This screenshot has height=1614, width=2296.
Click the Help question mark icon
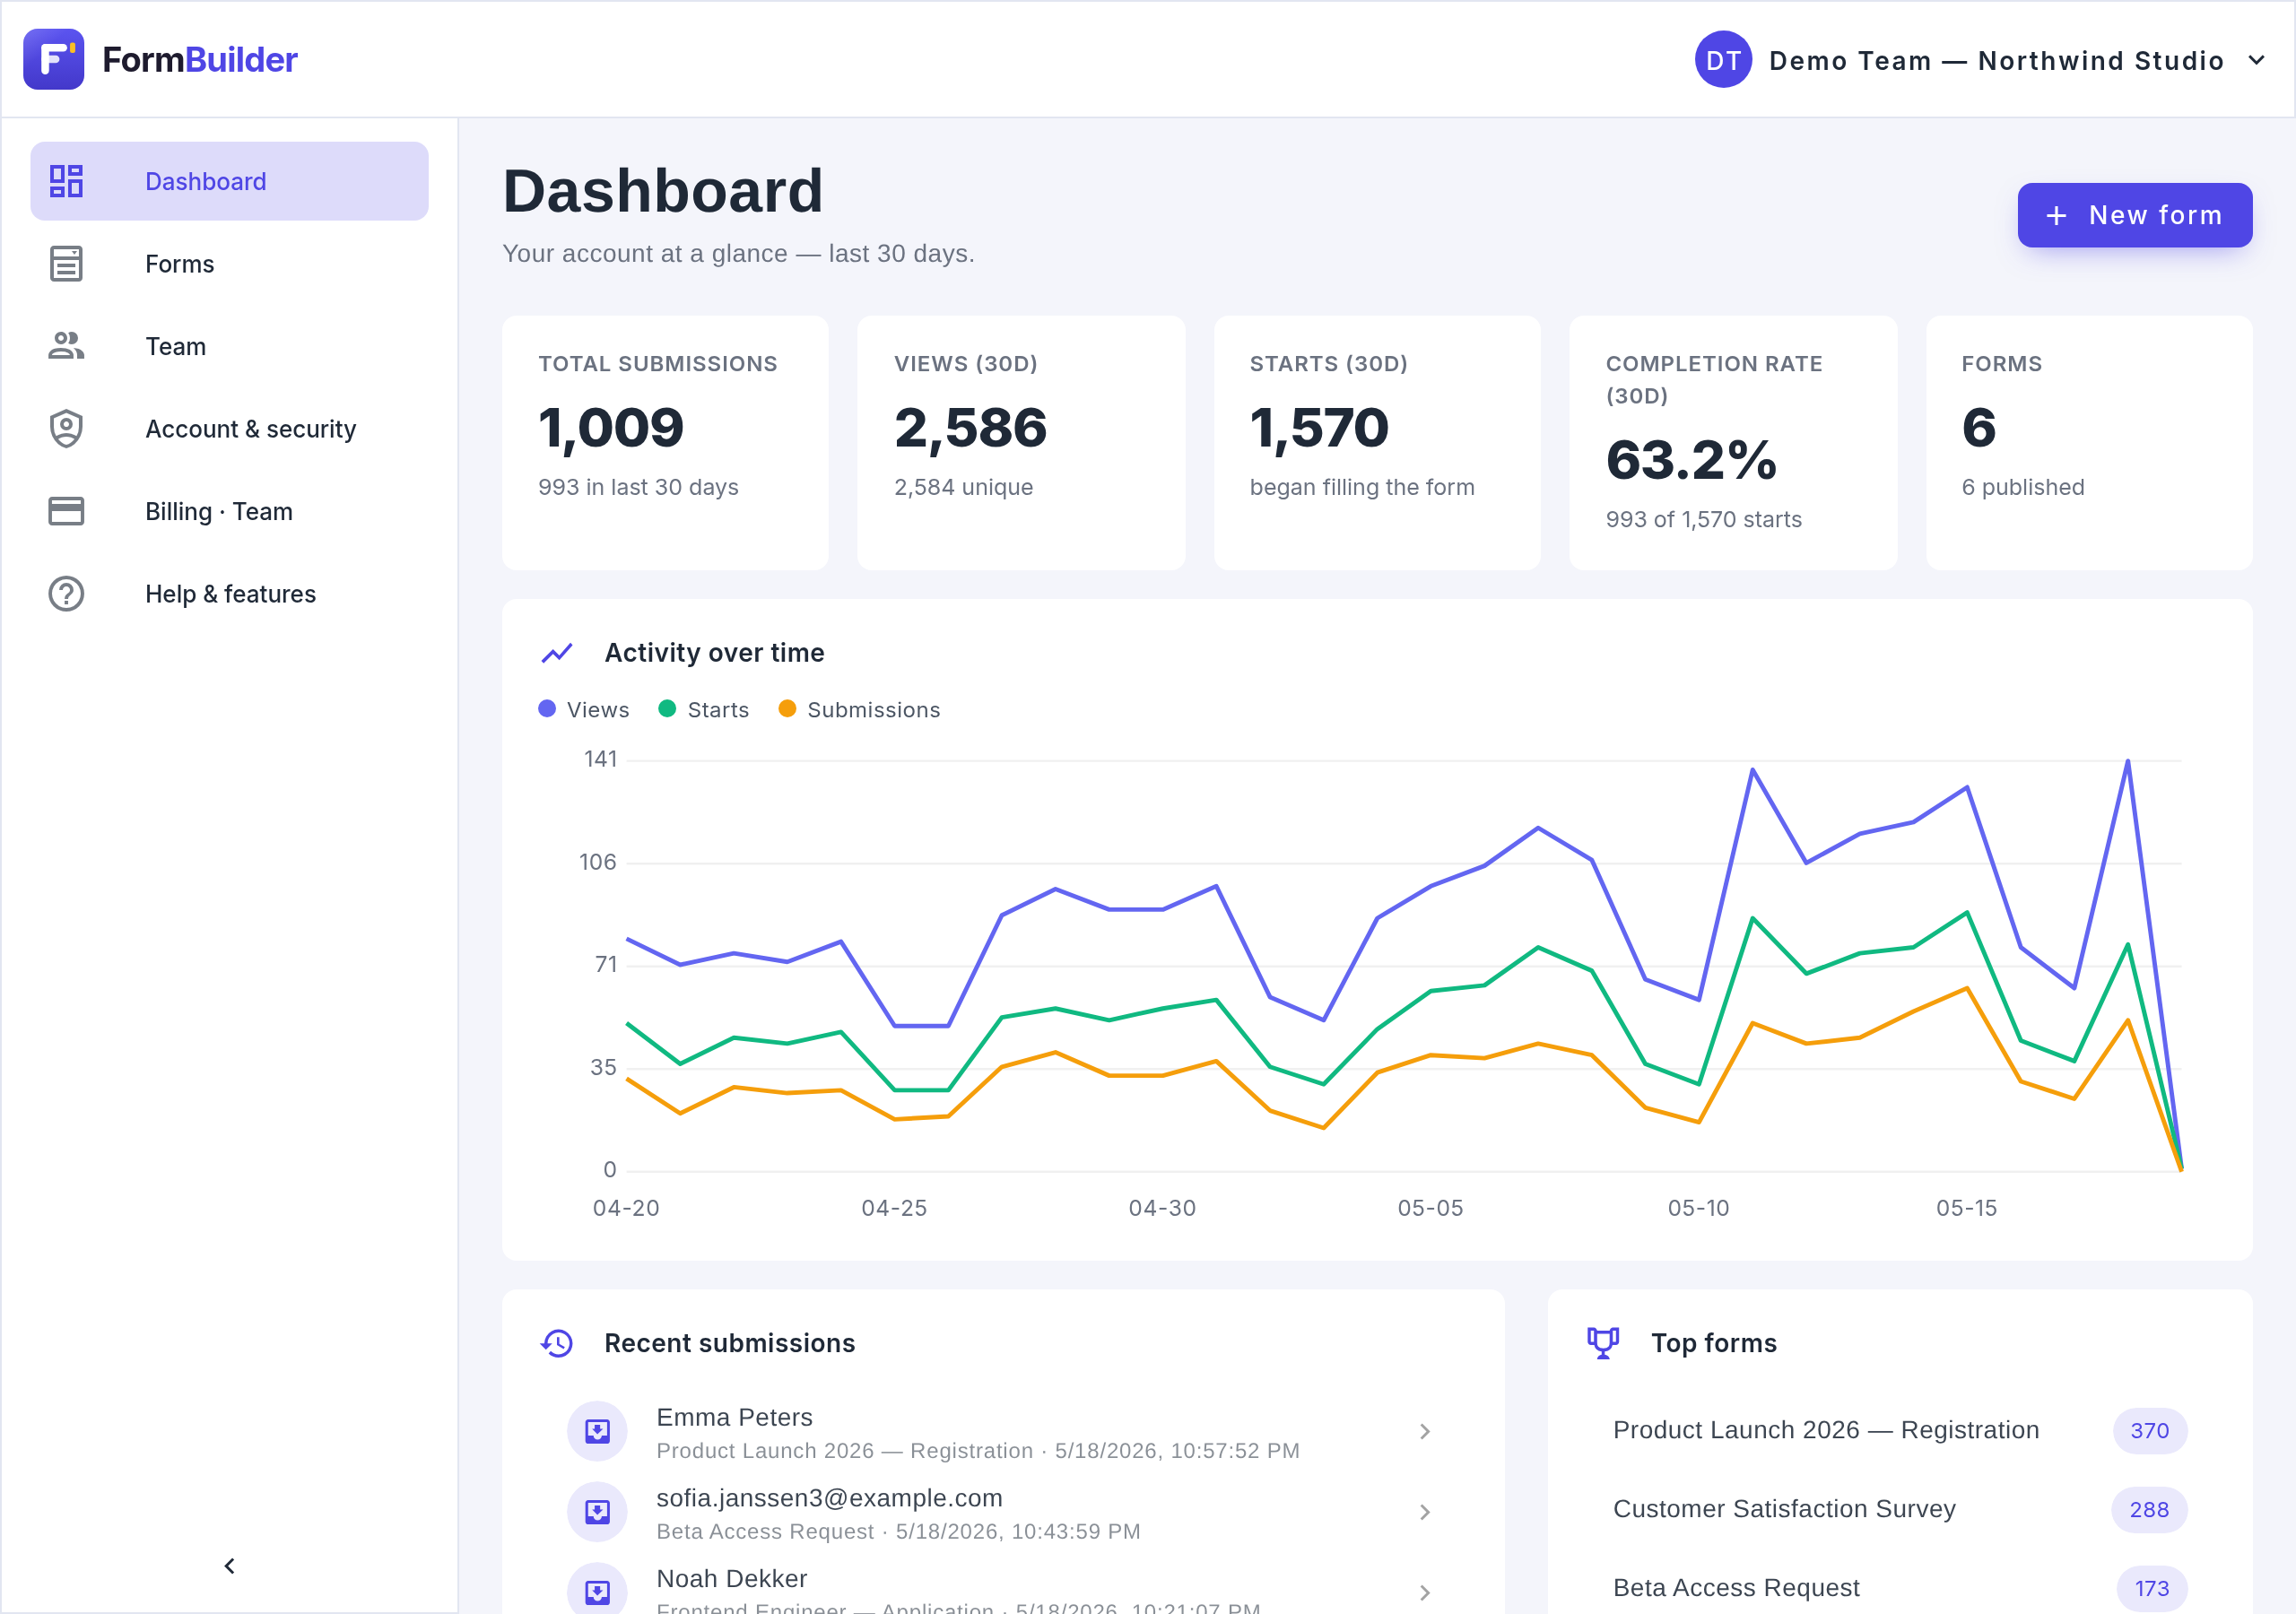(x=66, y=594)
